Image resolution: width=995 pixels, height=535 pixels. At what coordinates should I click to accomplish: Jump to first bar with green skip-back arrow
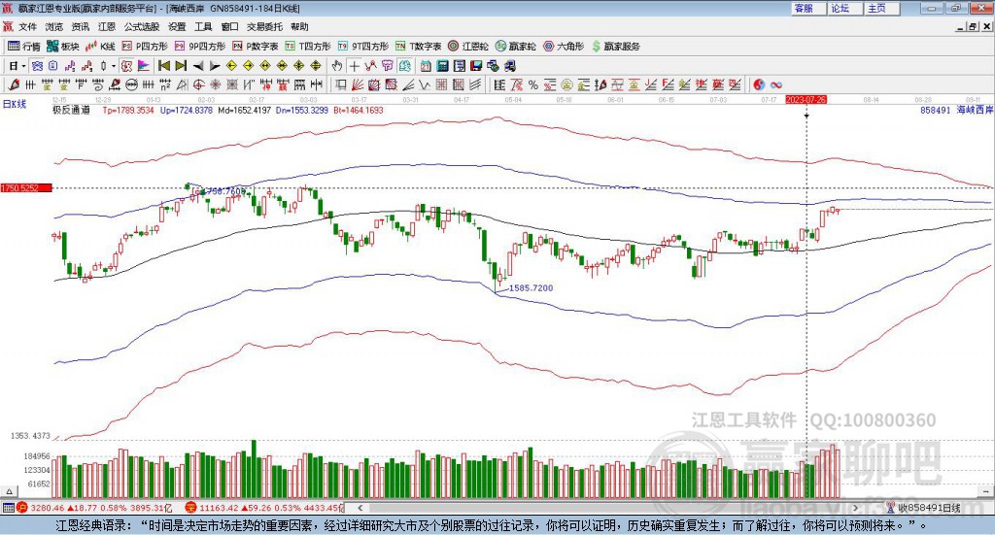click(164, 66)
